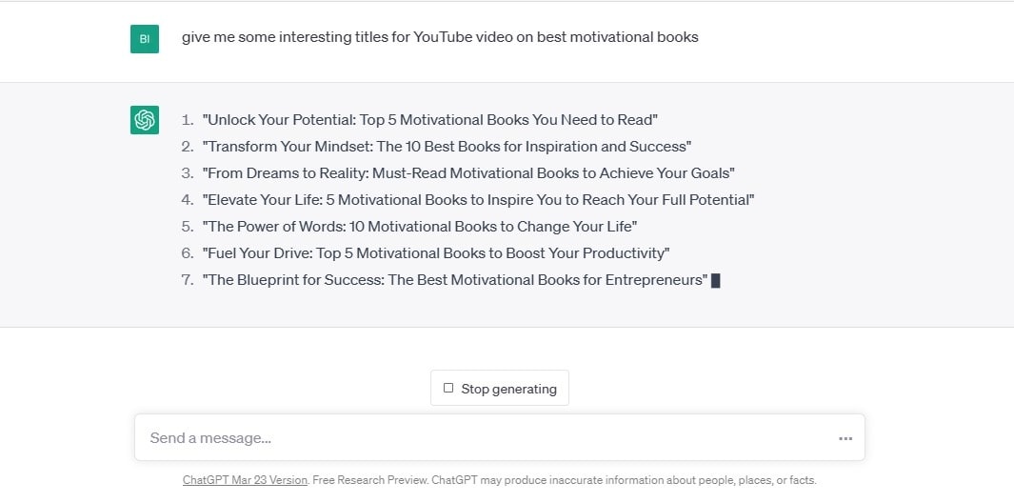Select "The Power of Words" title line
1014x503 pixels.
pyautogui.click(x=419, y=227)
